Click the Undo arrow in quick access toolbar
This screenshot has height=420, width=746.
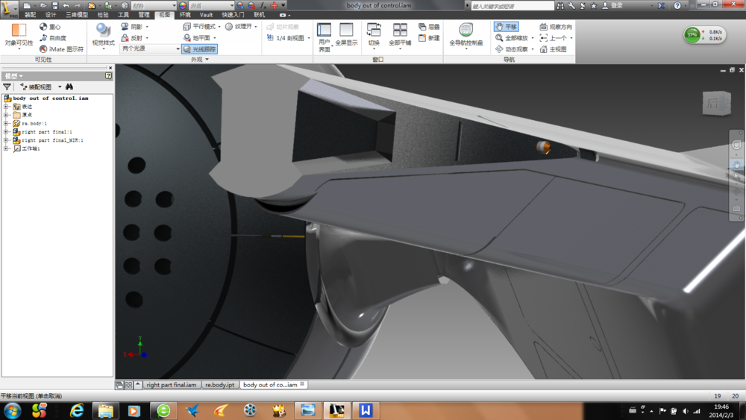tap(66, 5)
